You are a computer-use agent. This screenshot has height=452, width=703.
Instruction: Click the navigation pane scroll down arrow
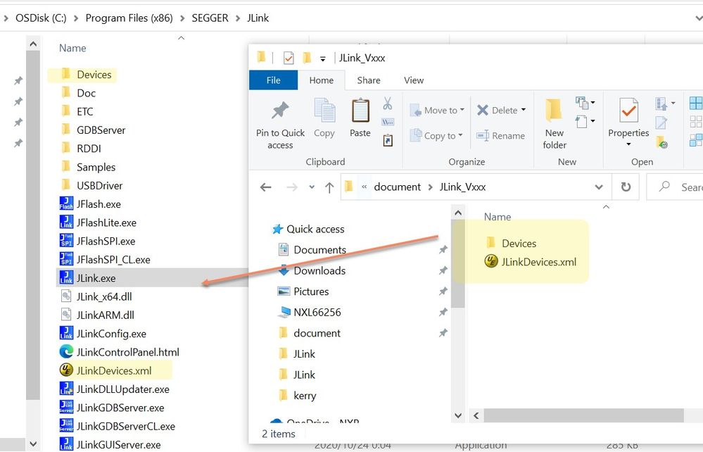457,415
